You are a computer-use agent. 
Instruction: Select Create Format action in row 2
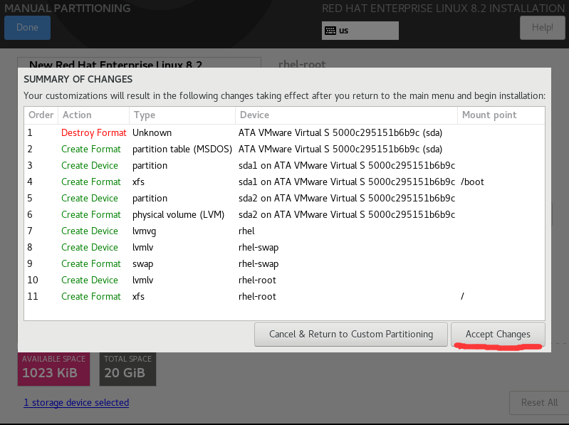[90, 149]
